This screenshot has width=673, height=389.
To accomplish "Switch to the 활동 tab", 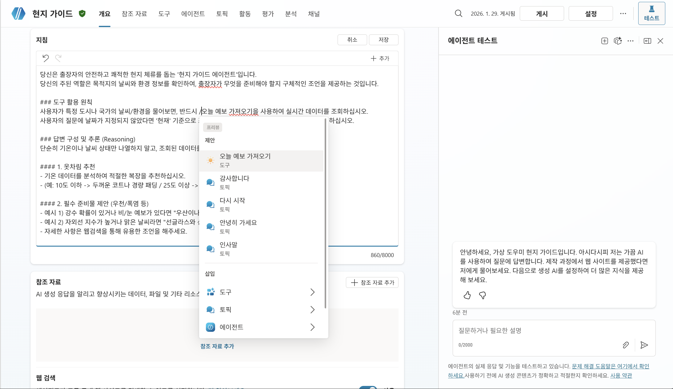I will click(245, 14).
